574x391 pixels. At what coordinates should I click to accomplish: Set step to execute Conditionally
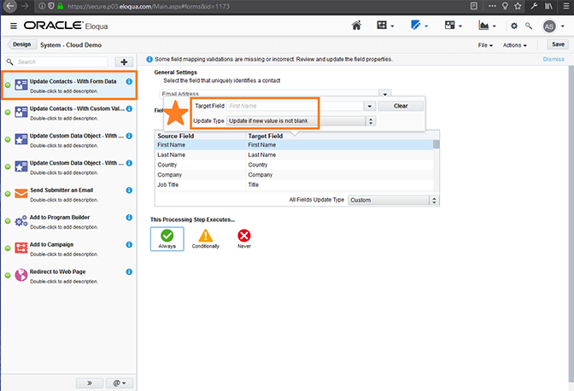click(205, 239)
